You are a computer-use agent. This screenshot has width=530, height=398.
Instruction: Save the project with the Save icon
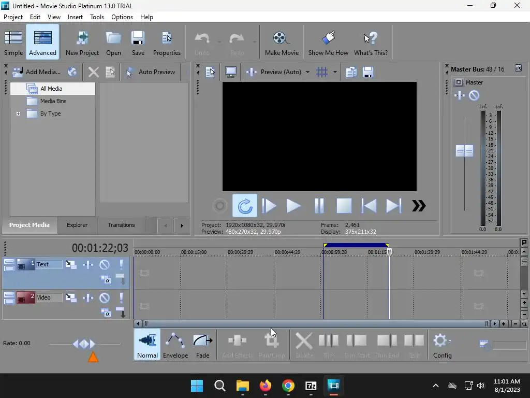point(138,42)
